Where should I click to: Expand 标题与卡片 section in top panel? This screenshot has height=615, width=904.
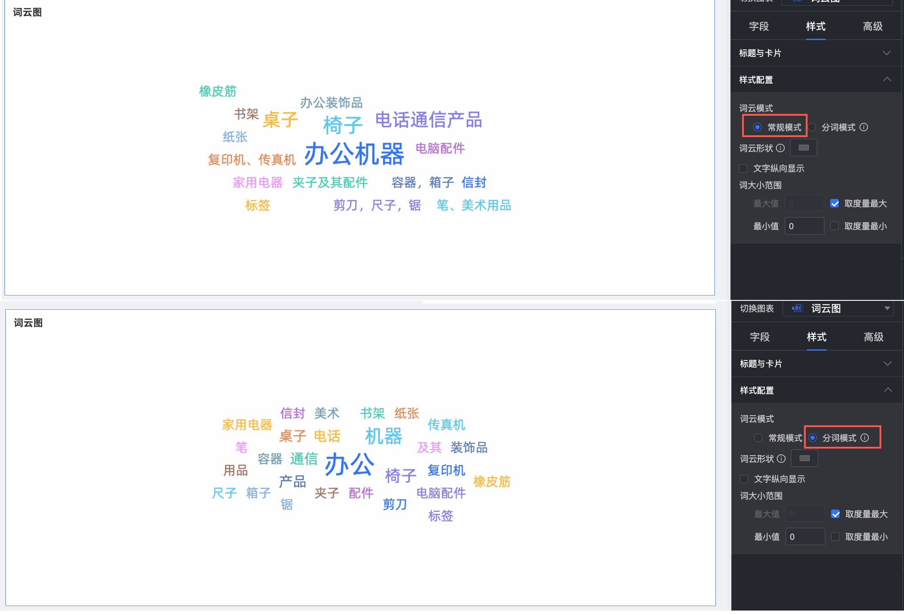[886, 53]
